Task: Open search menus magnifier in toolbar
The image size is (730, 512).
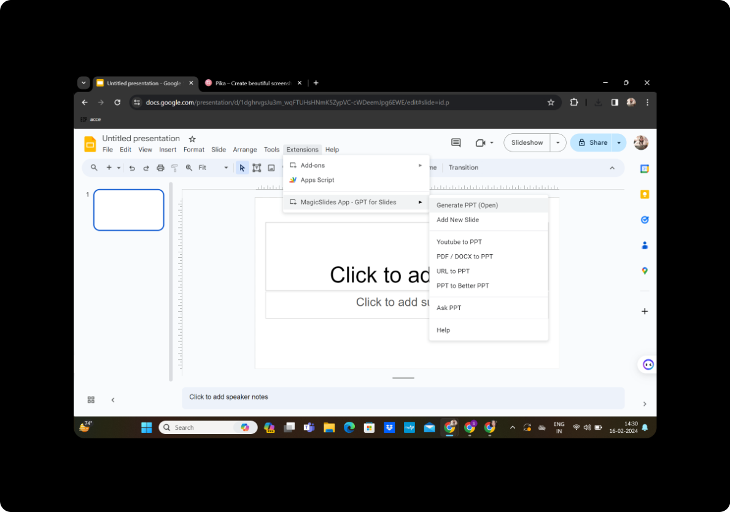Action: coord(94,168)
